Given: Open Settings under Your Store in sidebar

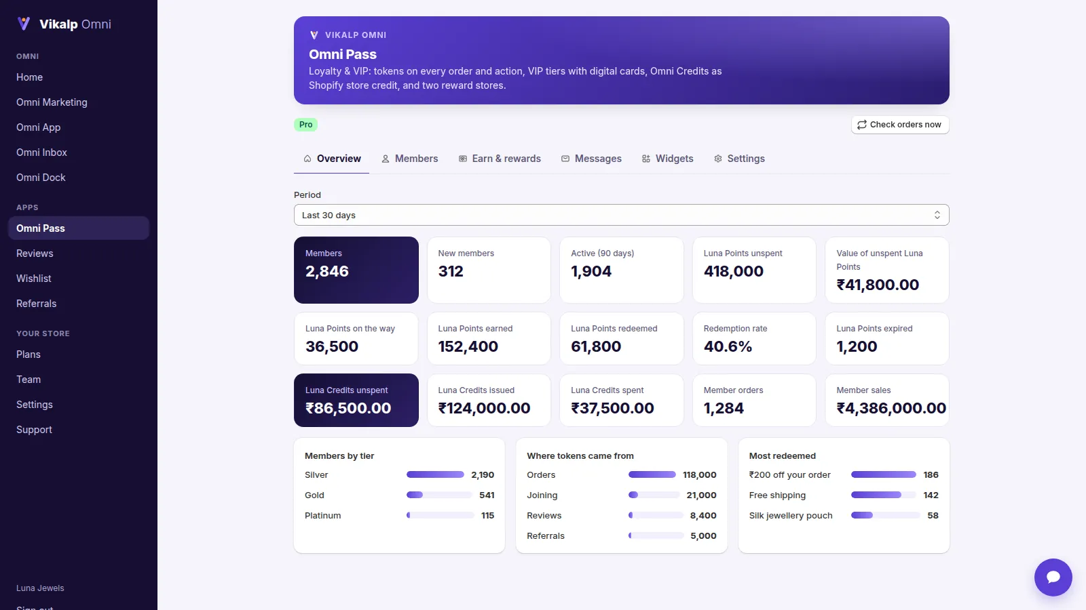Looking at the screenshot, I should [x=79, y=405].
